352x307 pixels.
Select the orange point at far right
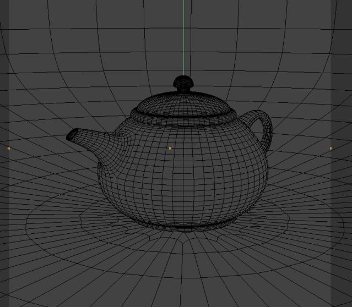click(x=331, y=148)
